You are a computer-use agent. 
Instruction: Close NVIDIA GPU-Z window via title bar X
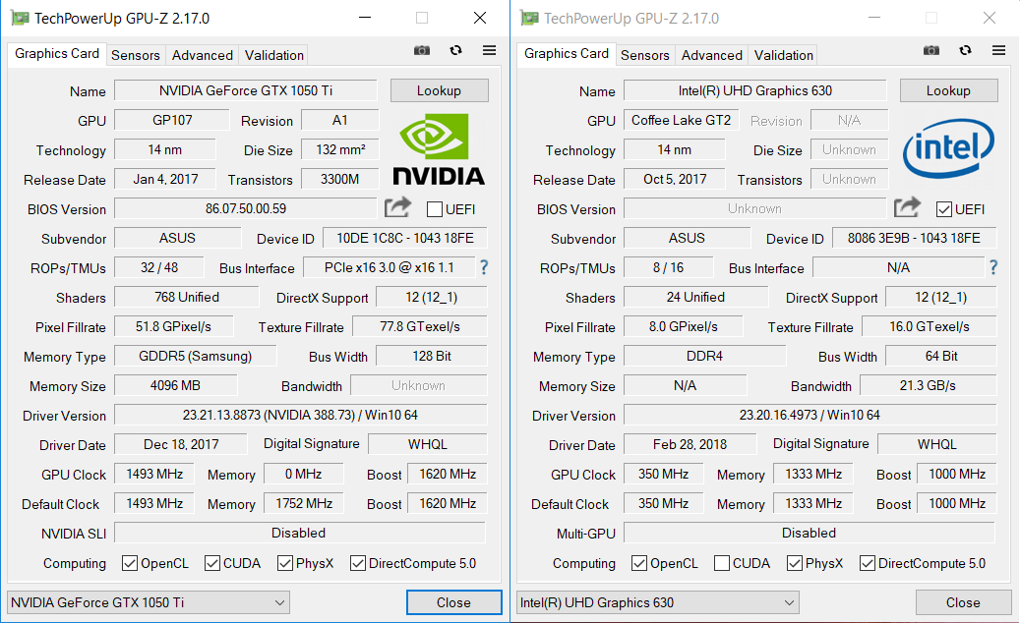(x=480, y=19)
